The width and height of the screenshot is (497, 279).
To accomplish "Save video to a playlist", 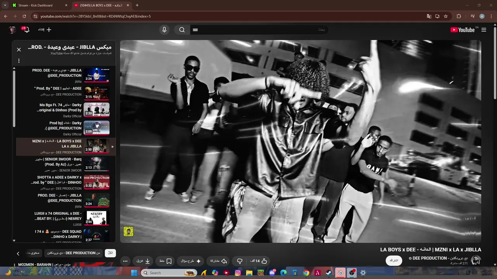I will [x=166, y=261].
